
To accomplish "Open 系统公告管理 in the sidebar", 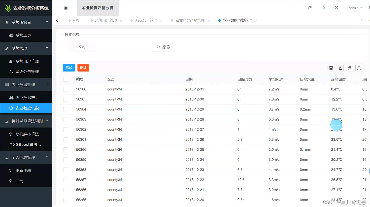I will click(26, 72).
